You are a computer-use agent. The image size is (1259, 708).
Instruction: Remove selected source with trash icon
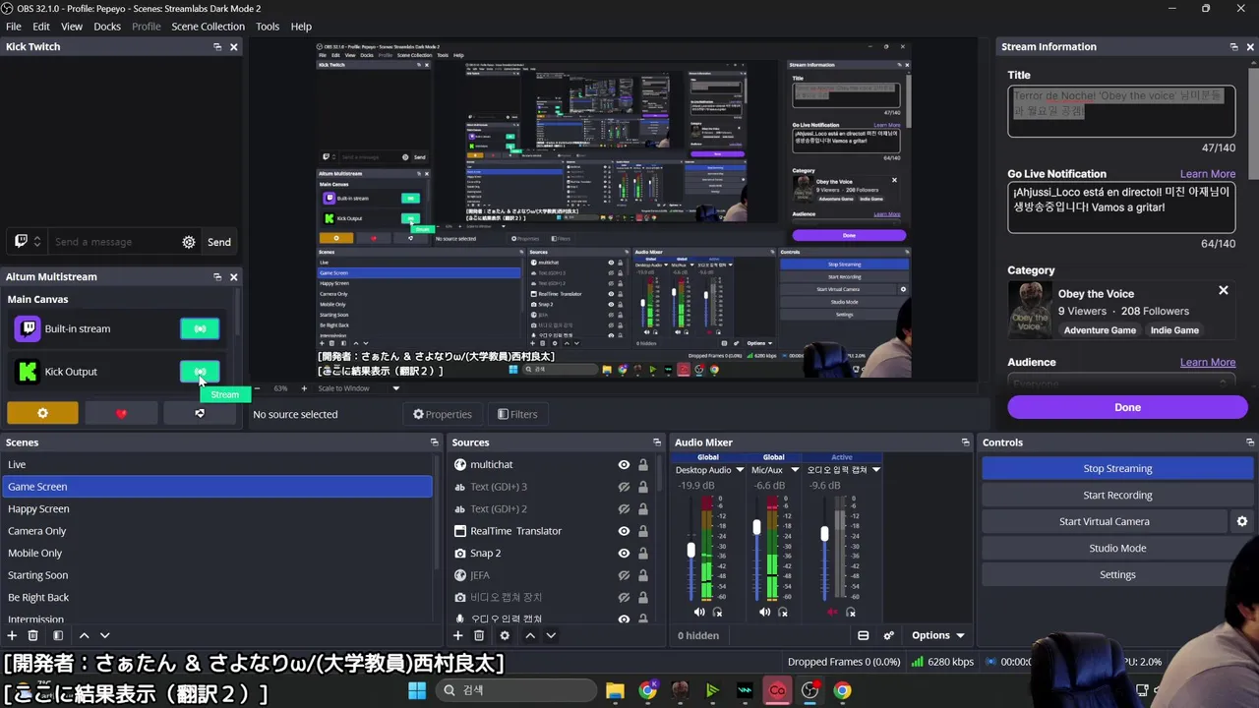479,635
